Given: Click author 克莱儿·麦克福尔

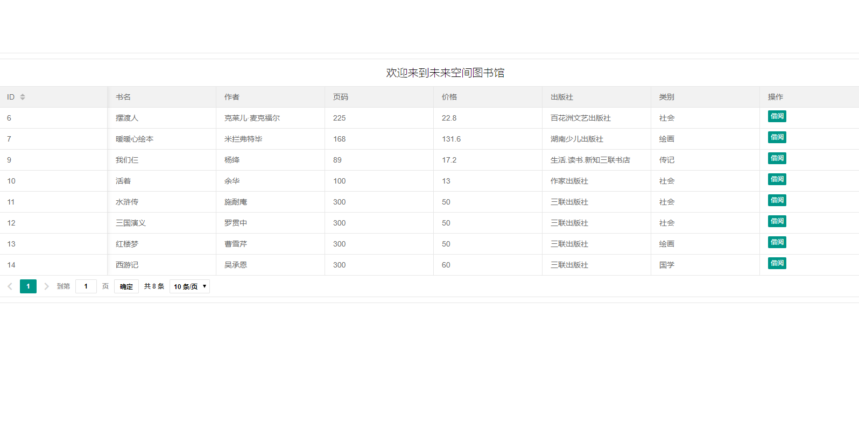Looking at the screenshot, I should click(x=252, y=118).
